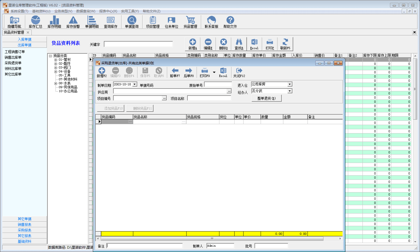Open the 基础资料 menu

coord(41,11)
